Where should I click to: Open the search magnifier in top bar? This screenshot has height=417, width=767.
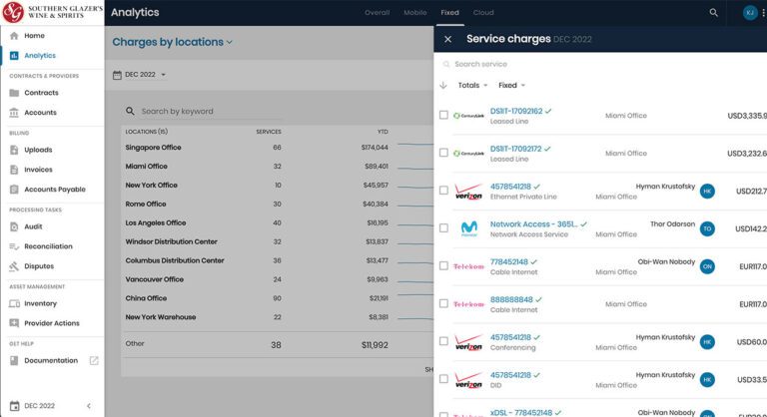[713, 13]
